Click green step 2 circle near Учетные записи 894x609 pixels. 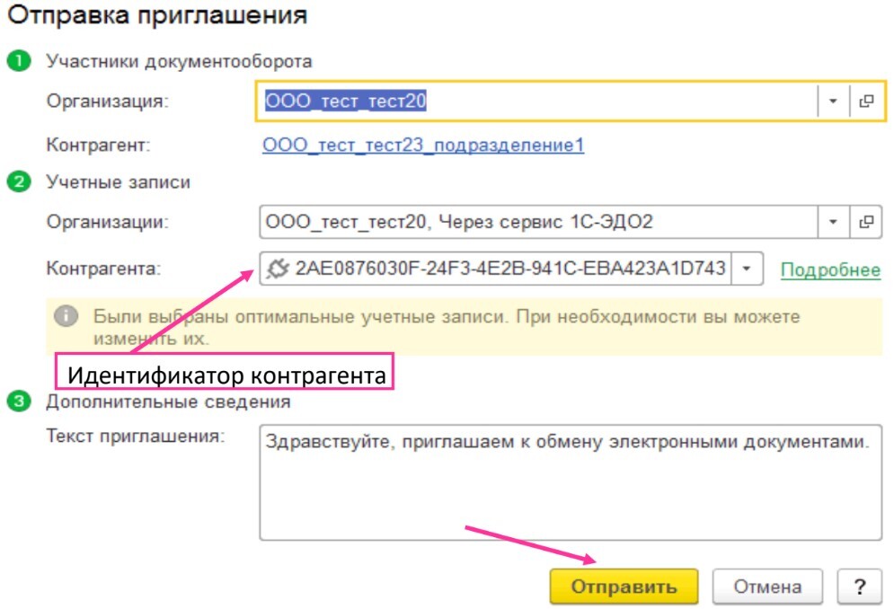tap(19, 182)
